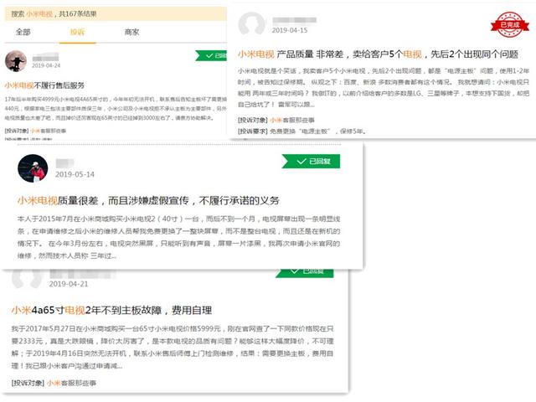The width and height of the screenshot is (536, 402).
Task: Click blurred username beside 2019-04-15 date
Action: 294,20
